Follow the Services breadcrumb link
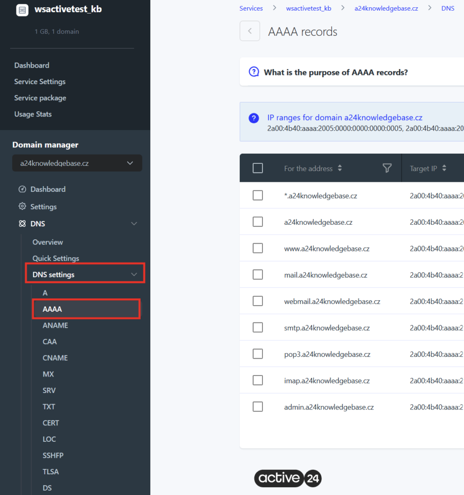This screenshot has height=495, width=464. pyautogui.click(x=251, y=9)
